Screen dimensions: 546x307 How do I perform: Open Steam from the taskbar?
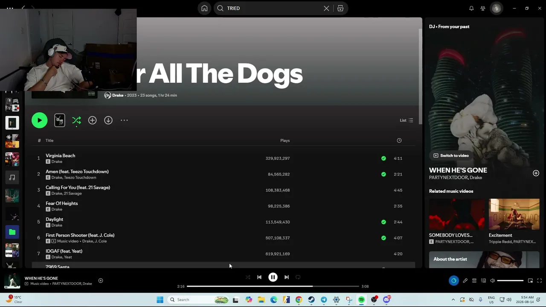(311, 300)
